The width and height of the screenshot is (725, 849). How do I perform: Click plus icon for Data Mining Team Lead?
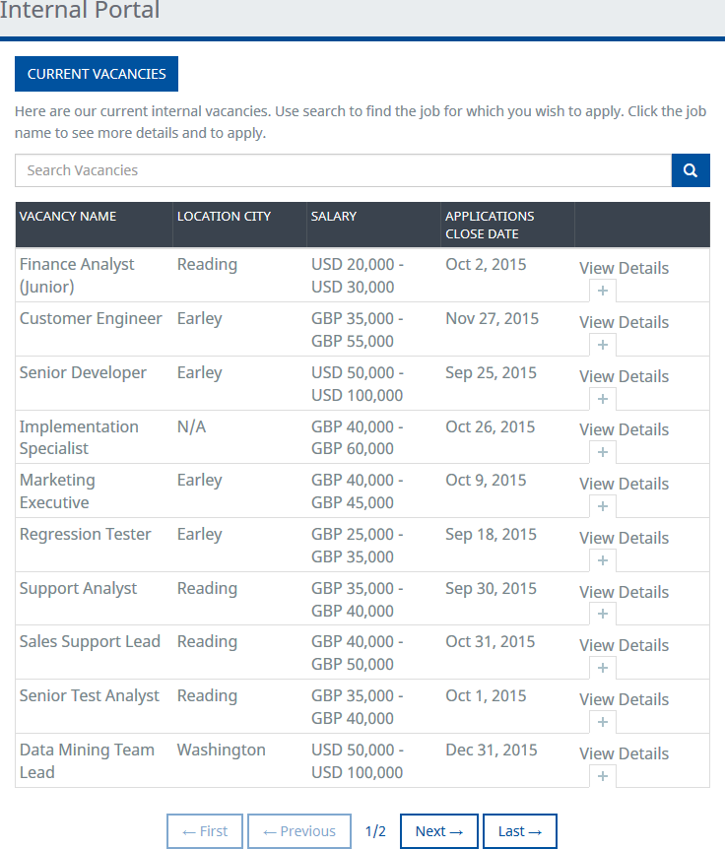(x=603, y=776)
